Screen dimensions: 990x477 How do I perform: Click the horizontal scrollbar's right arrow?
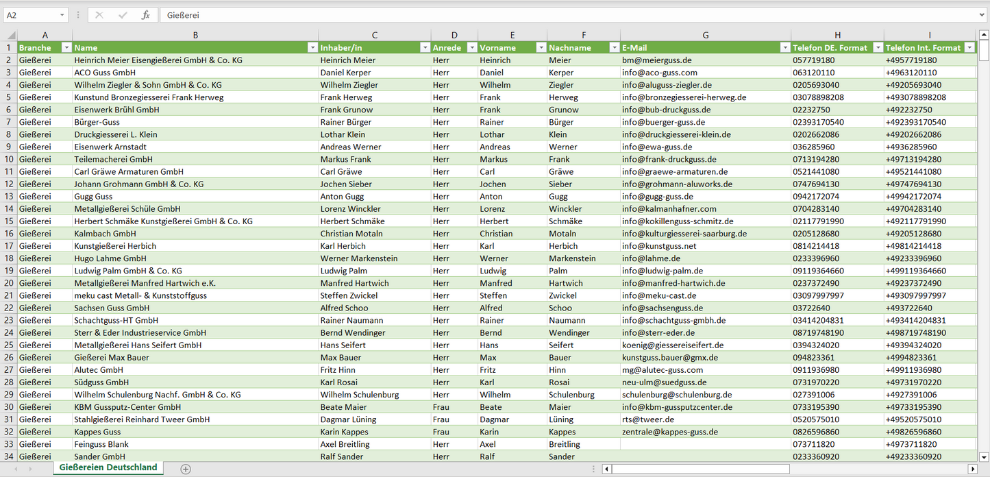[972, 469]
